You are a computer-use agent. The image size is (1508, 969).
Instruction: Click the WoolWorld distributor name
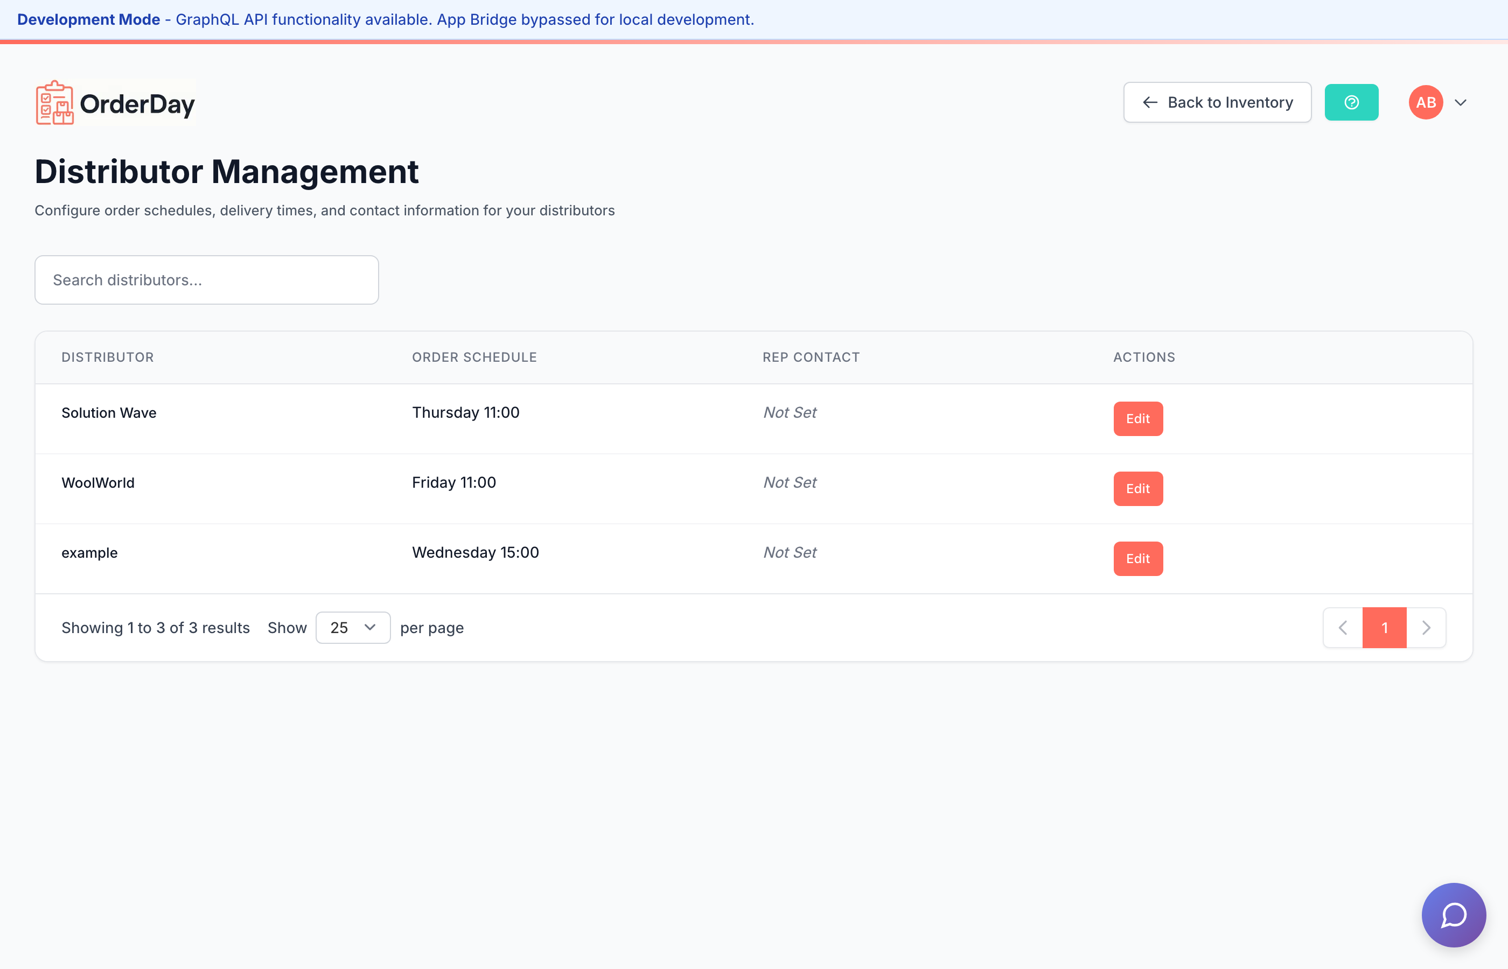[x=98, y=482]
